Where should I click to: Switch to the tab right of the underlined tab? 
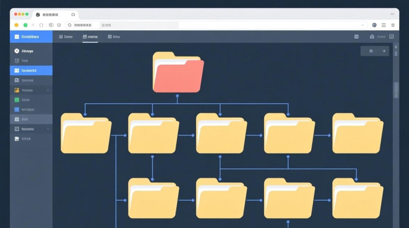(114, 37)
